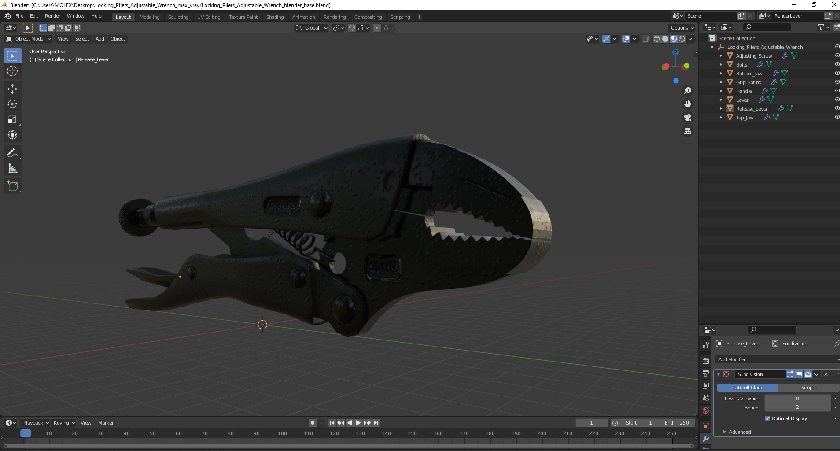Select the Simple subdivision type
This screenshot has height=451, width=840.
[x=809, y=388]
